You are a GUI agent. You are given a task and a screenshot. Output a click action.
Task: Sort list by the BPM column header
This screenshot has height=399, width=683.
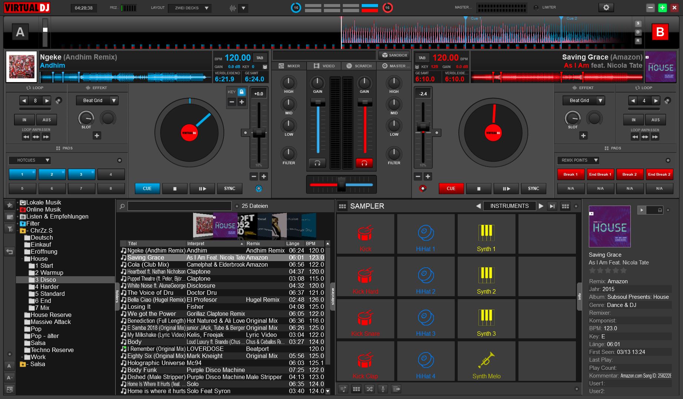click(315, 244)
